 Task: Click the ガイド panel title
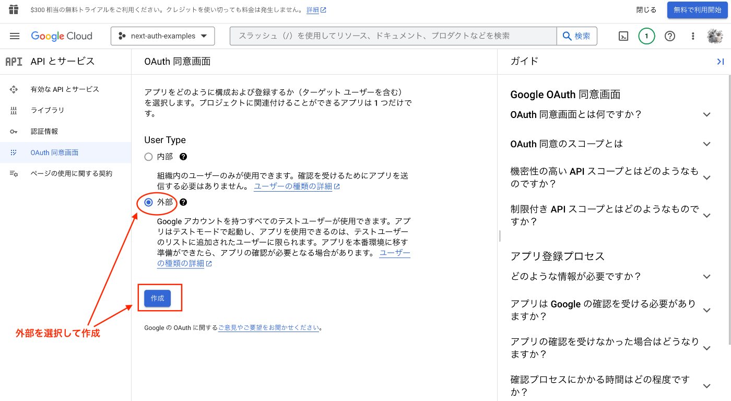[x=524, y=61]
